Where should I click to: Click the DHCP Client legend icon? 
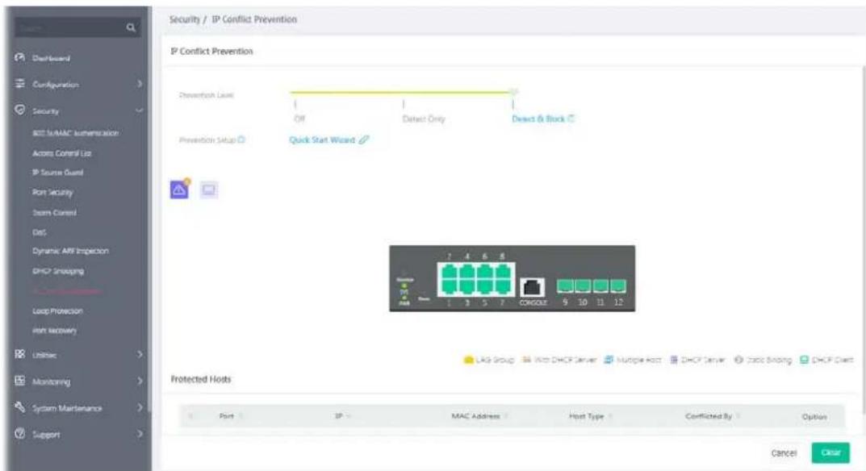tap(804, 360)
